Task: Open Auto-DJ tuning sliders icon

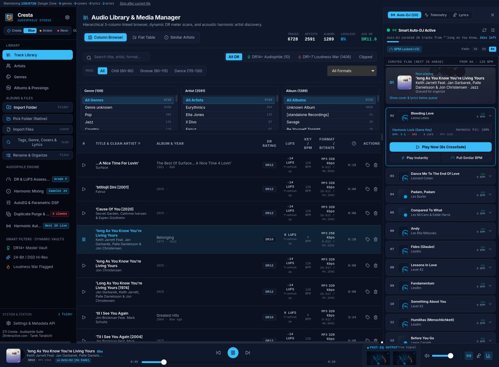Action: click(493, 30)
